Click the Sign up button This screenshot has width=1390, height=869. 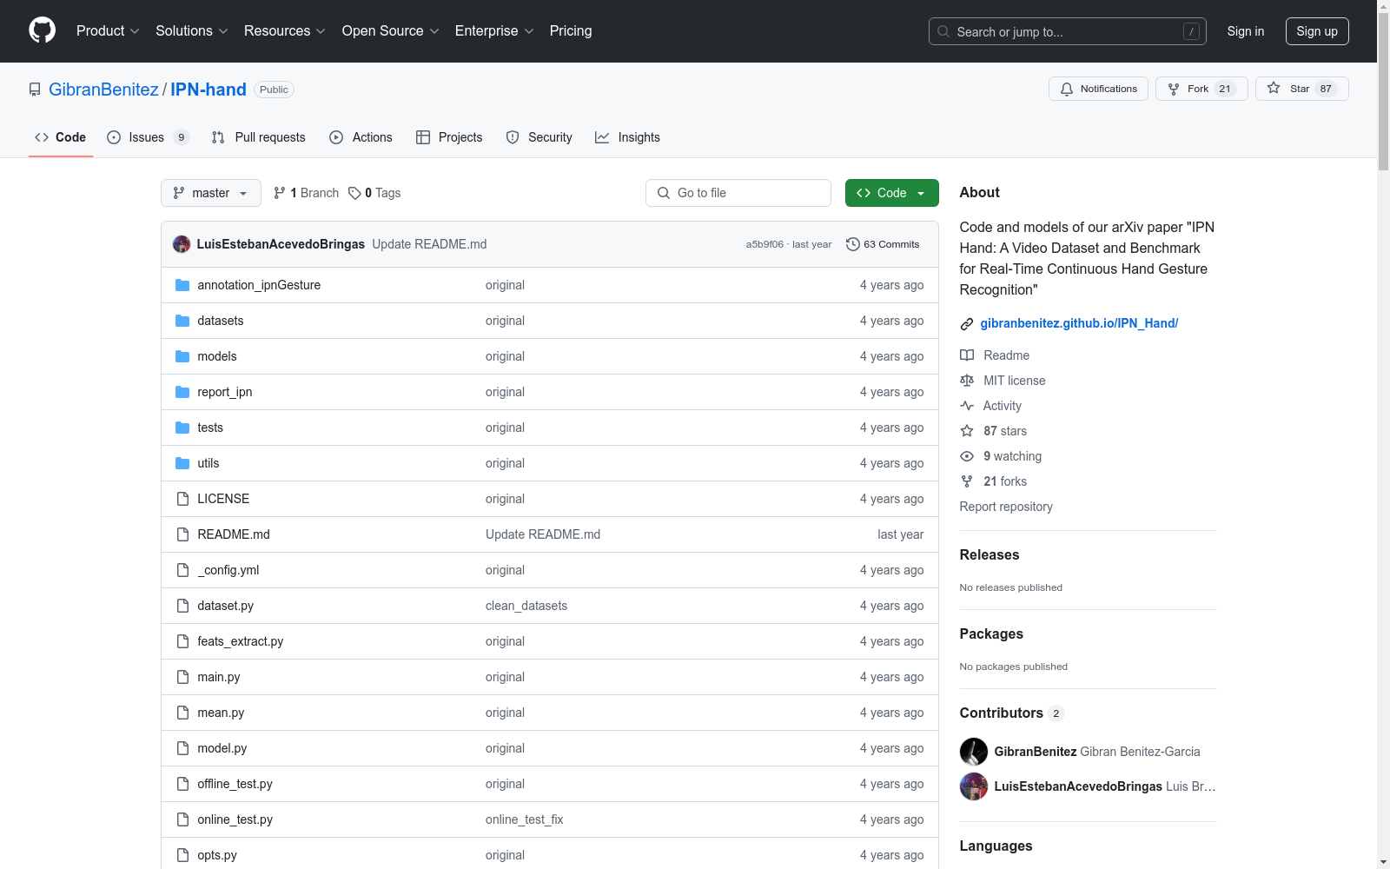coord(1316,31)
